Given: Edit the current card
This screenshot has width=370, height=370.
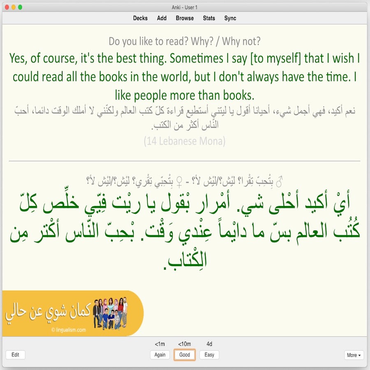Looking at the screenshot, I should tap(15, 354).
